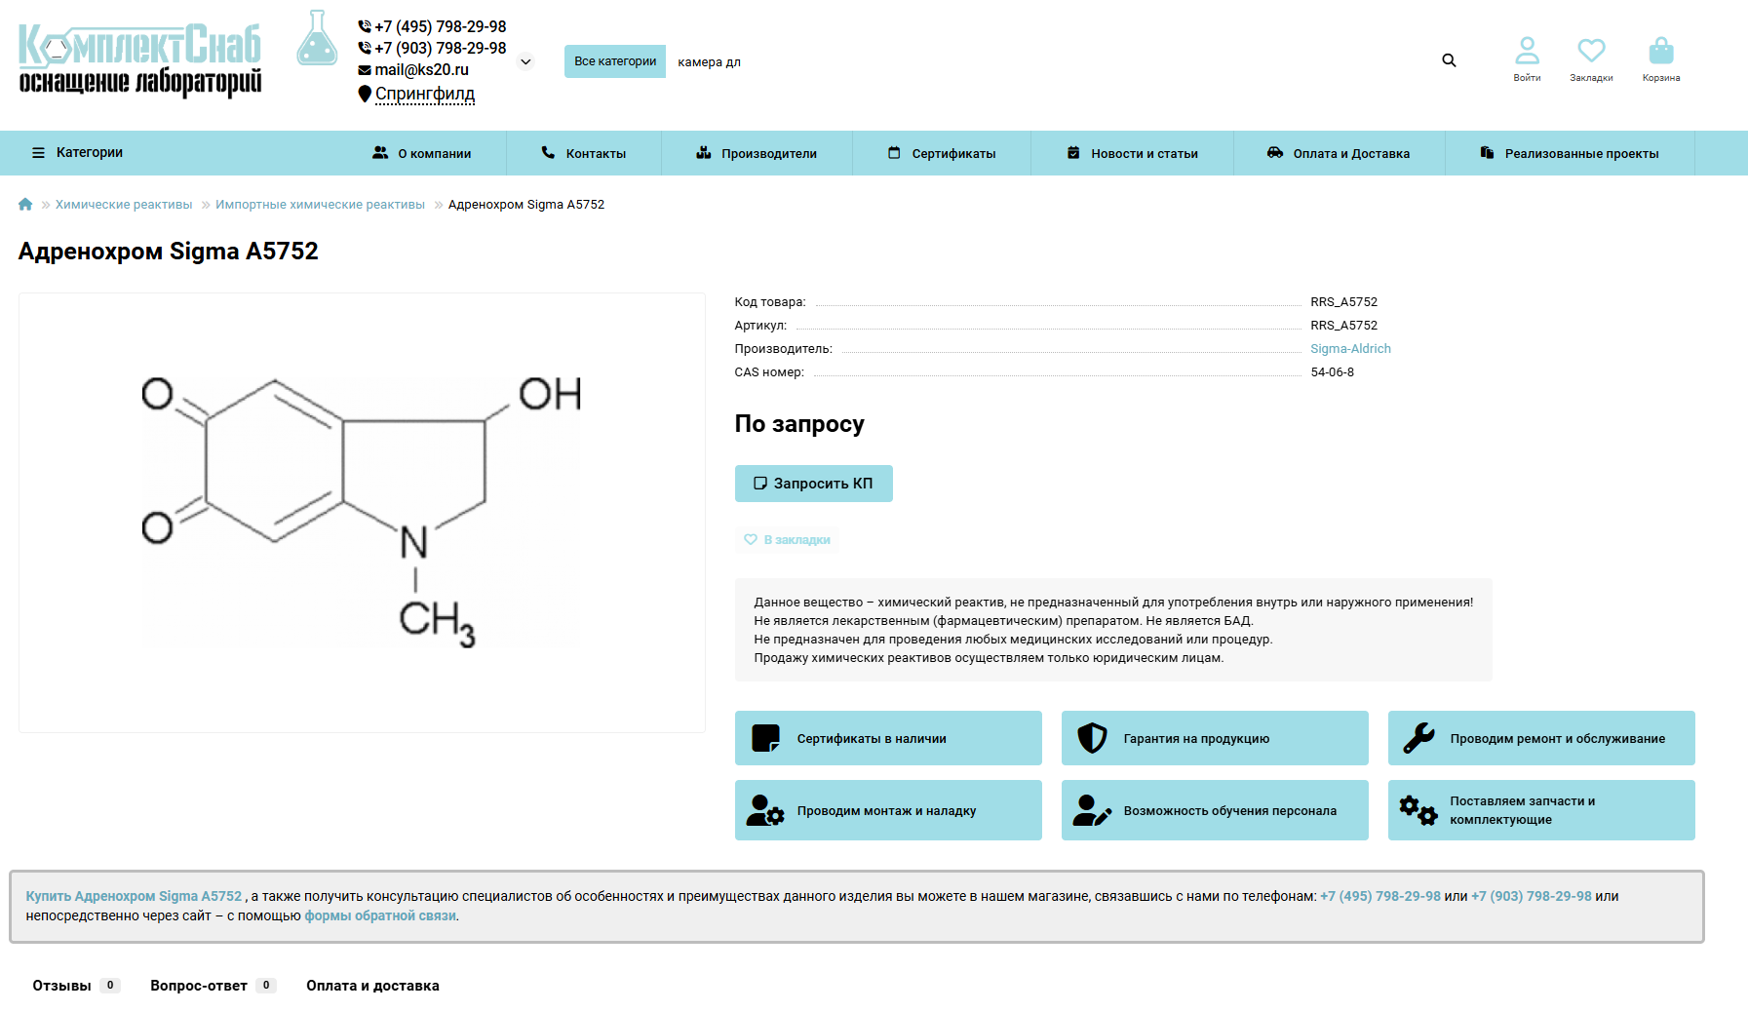Change the city Спрингфилд
This screenshot has width=1748, height=1012.
click(425, 94)
